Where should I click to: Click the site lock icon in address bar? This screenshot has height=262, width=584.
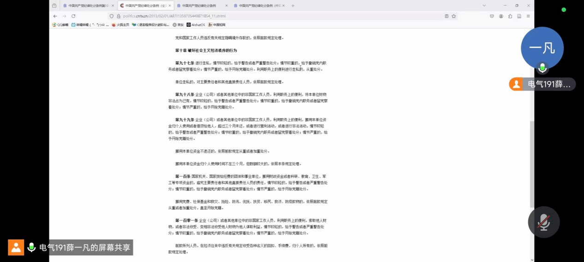point(118,16)
